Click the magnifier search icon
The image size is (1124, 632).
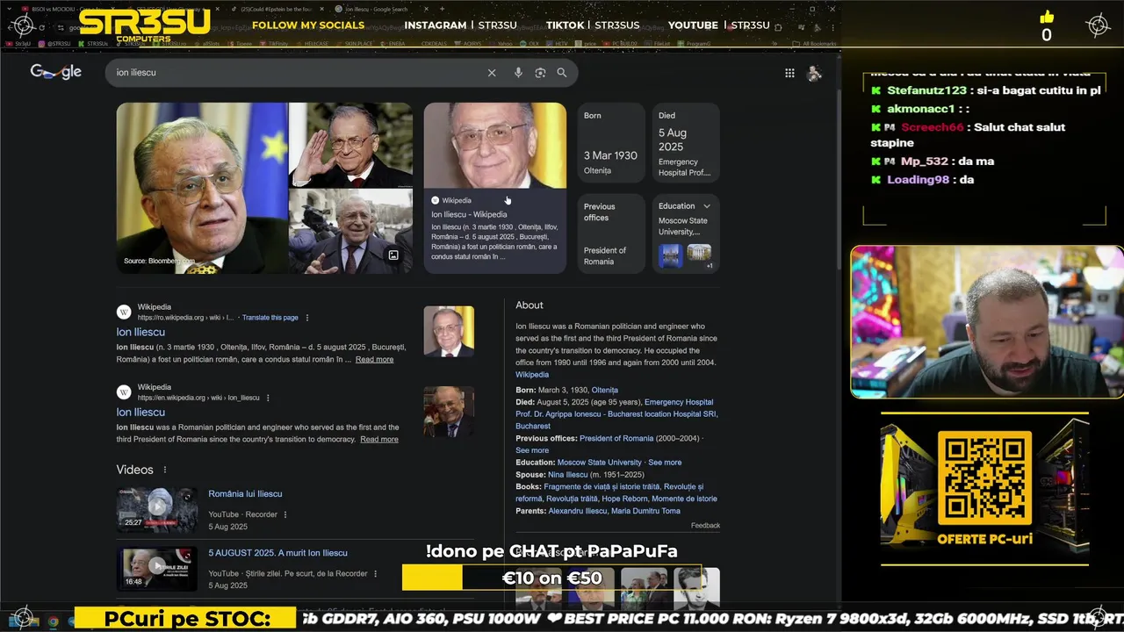tap(562, 73)
